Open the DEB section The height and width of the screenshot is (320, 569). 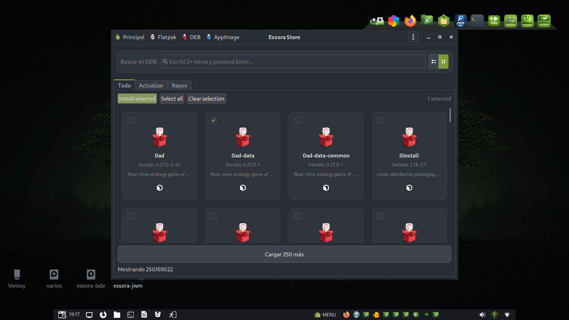[191, 37]
